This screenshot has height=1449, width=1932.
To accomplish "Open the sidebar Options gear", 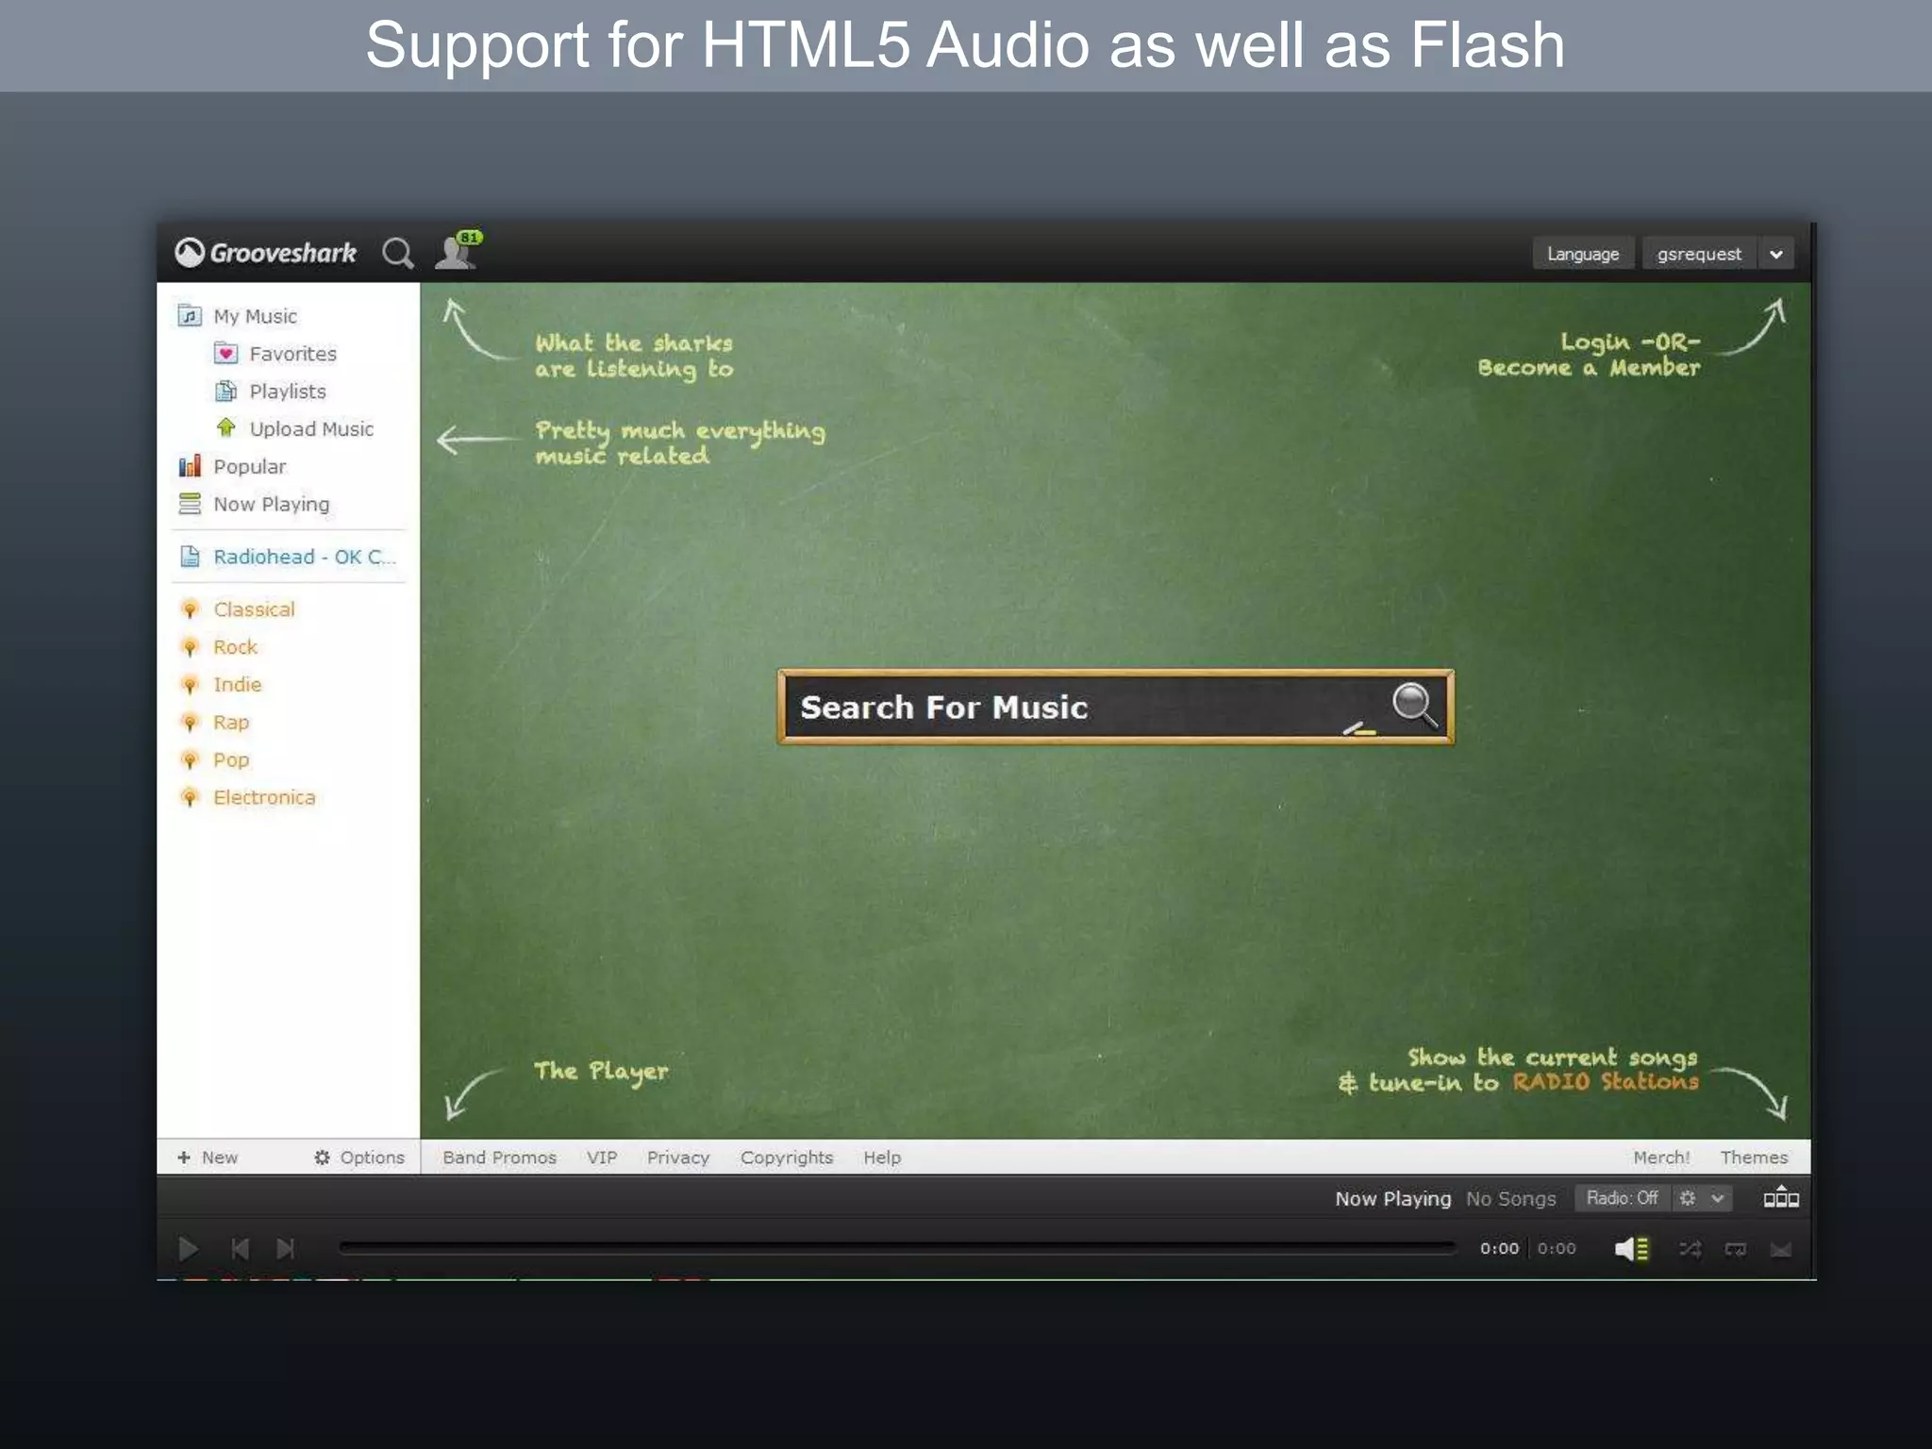I will [x=359, y=1158].
